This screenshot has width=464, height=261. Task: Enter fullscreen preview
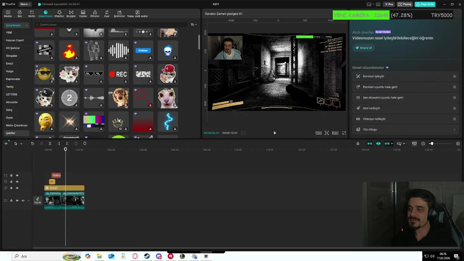[344, 133]
